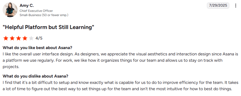Screen dimensions: 241x96
Task: Click the 7/29/2025 date badge
Action: pos(218,6)
